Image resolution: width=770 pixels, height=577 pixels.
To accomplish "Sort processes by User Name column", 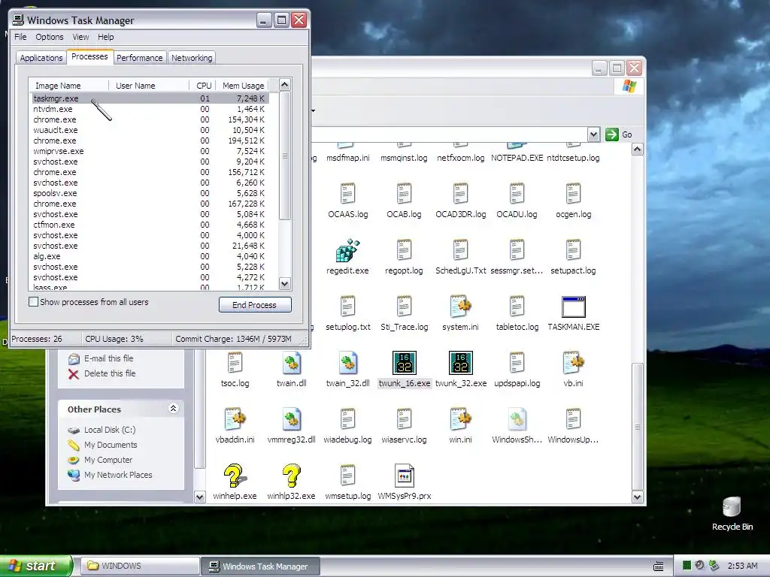I will (149, 86).
